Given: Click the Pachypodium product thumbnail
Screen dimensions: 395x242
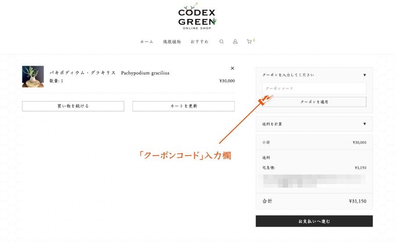Looking at the screenshot, I should (x=33, y=77).
